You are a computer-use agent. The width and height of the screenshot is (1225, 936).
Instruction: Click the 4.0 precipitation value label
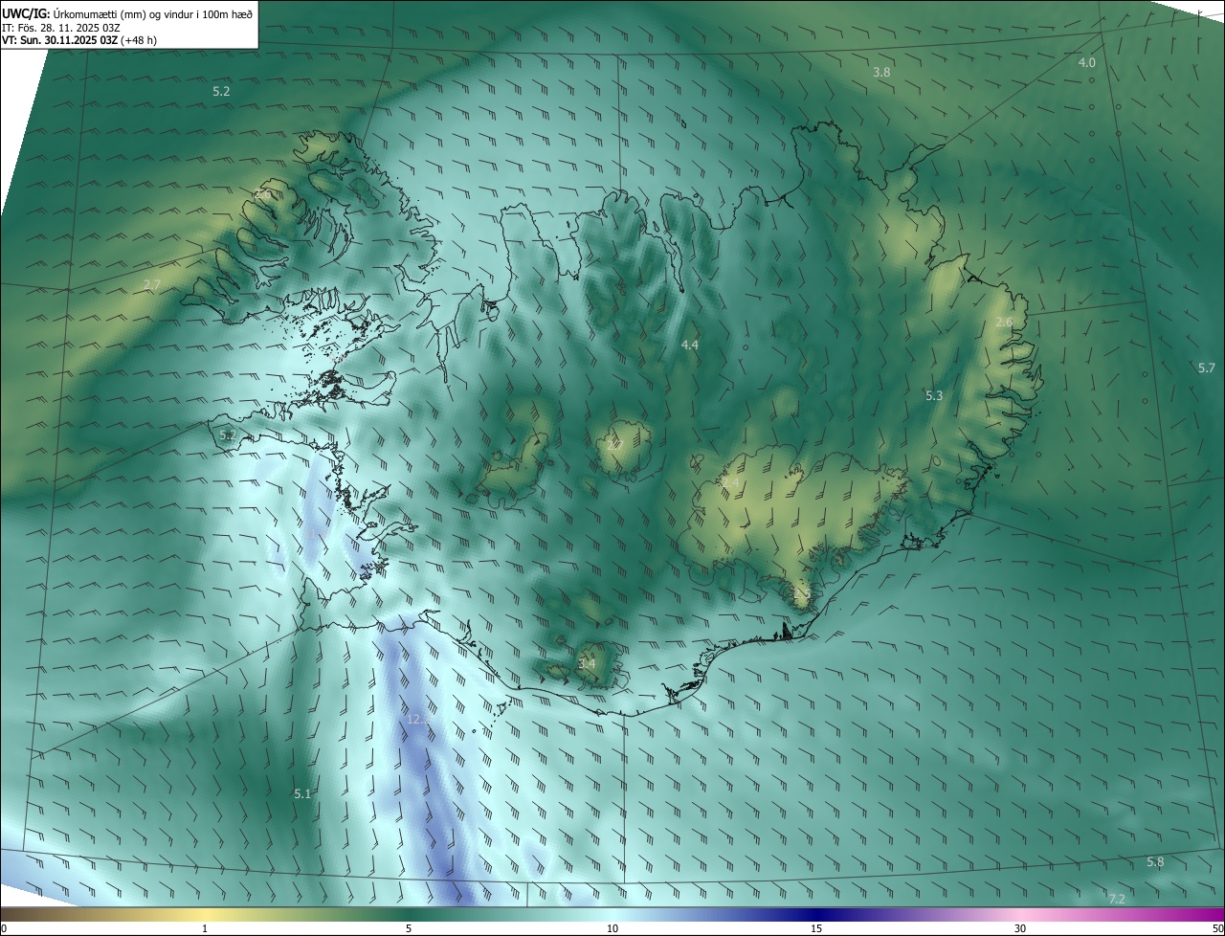[1086, 62]
